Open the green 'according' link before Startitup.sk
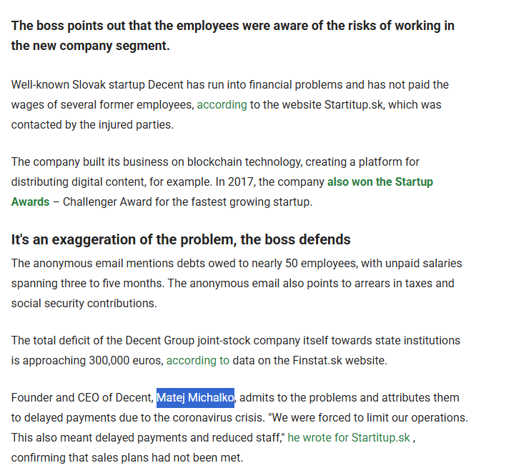This screenshot has height=468, width=511. (x=222, y=105)
